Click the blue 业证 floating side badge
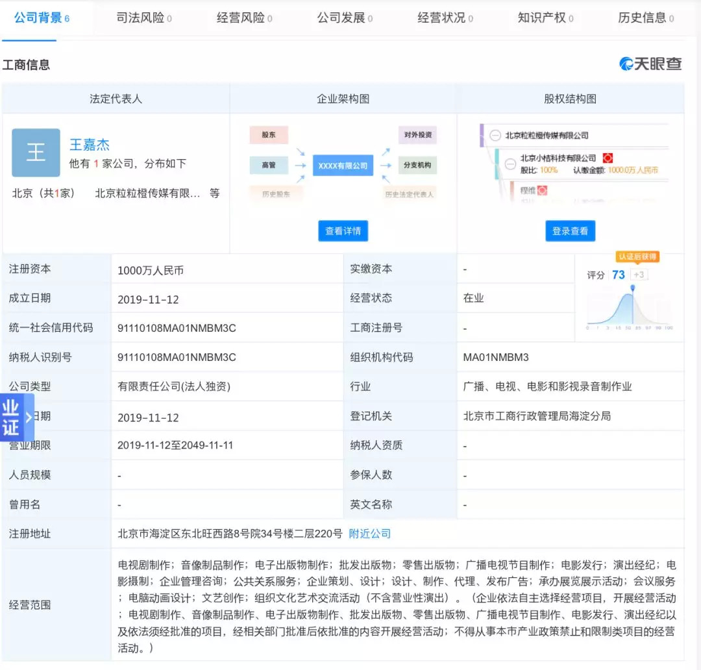 [x=12, y=417]
